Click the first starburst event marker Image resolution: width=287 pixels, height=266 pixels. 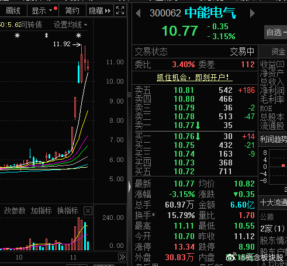17,36
